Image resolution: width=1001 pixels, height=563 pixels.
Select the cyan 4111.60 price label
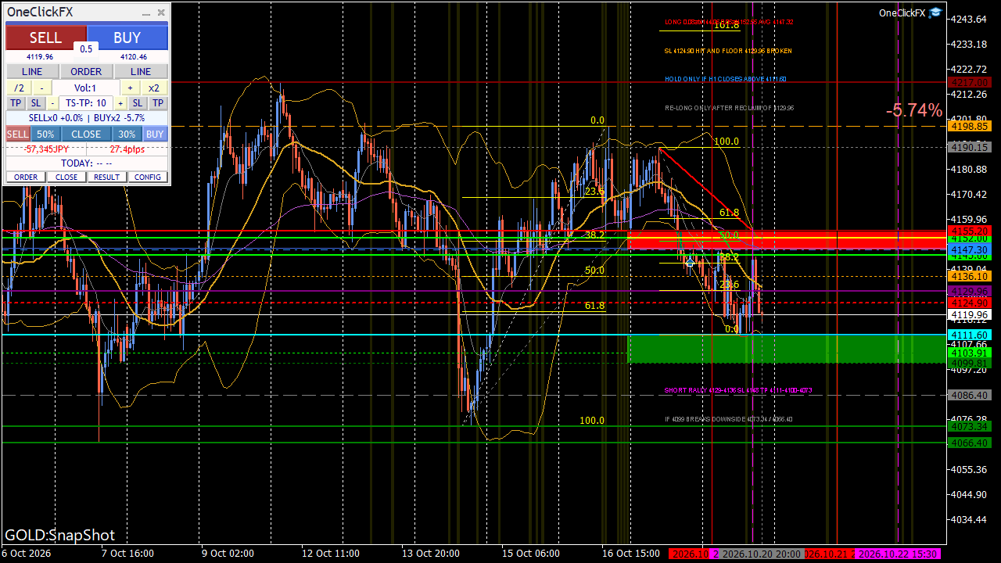click(x=969, y=334)
